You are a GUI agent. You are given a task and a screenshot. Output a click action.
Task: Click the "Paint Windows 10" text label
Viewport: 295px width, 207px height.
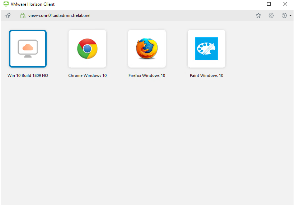click(206, 75)
